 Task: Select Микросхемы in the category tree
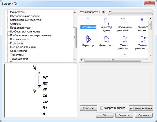pyautogui.click(x=18, y=12)
